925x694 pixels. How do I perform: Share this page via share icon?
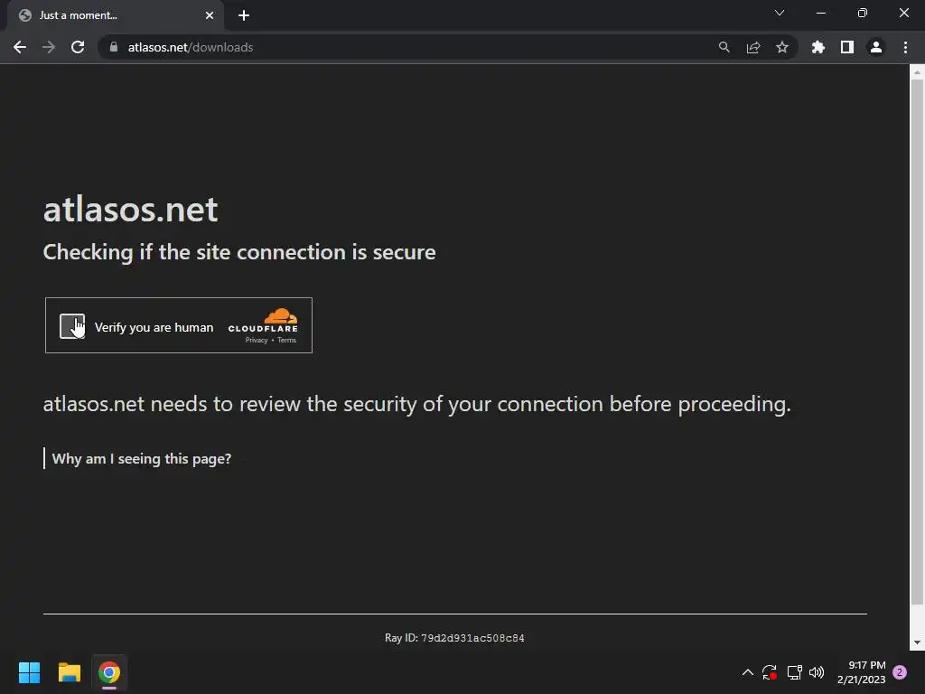tap(753, 47)
